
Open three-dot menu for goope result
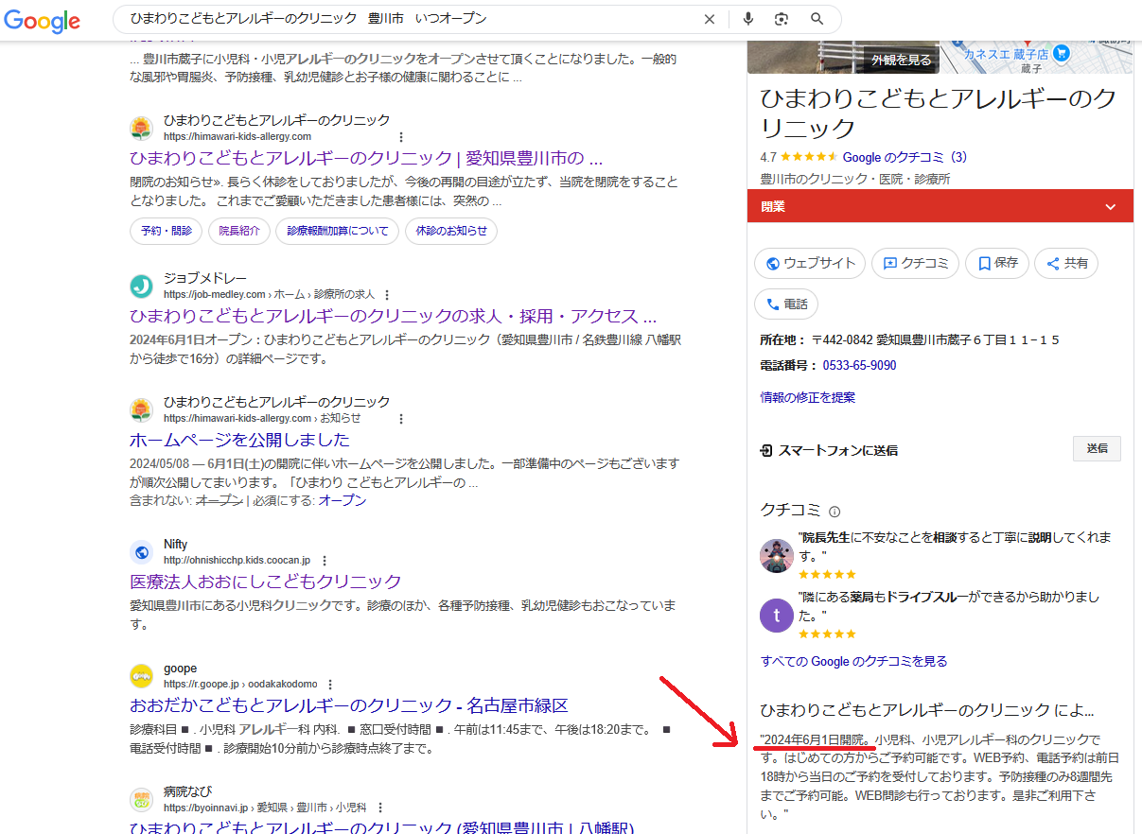[329, 685]
